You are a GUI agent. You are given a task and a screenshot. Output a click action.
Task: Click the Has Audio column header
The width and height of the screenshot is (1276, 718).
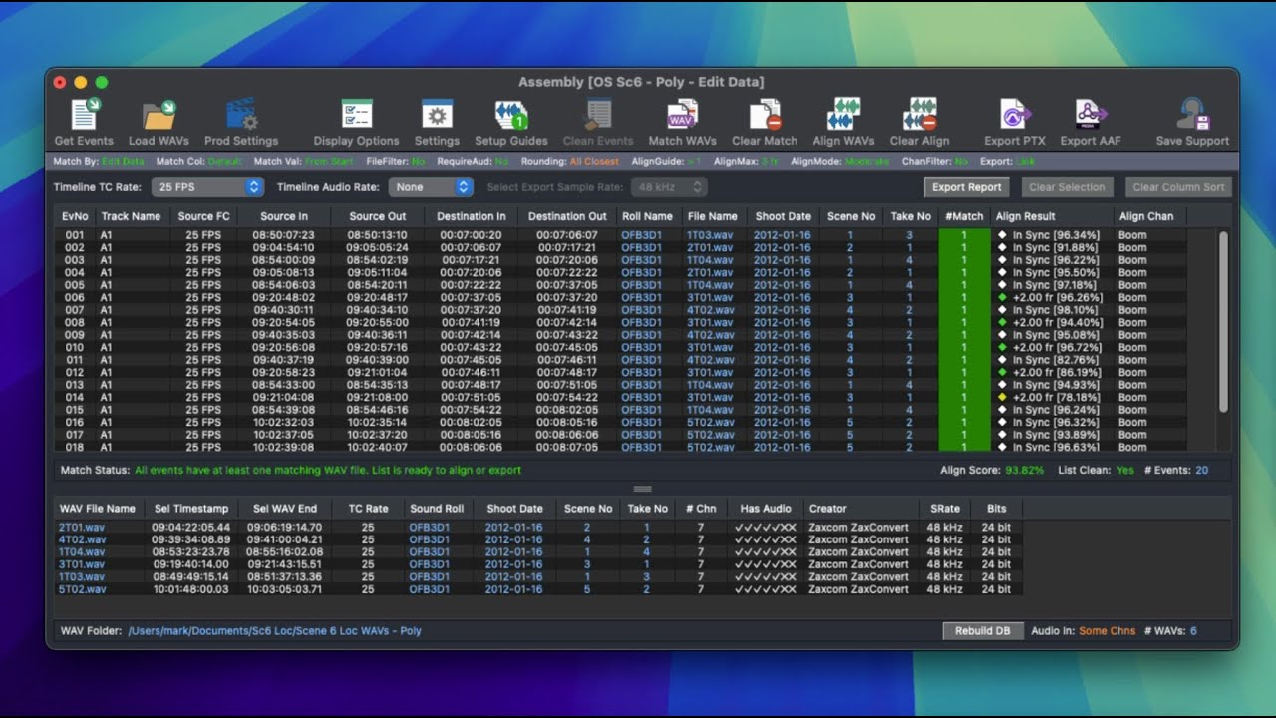point(766,508)
